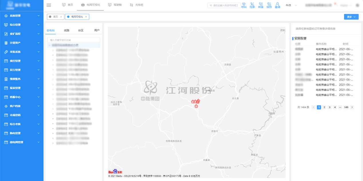Viewport: 363px width, 181px height.
Task: Click the 保持 call hold icon
Action: click(269, 5)
